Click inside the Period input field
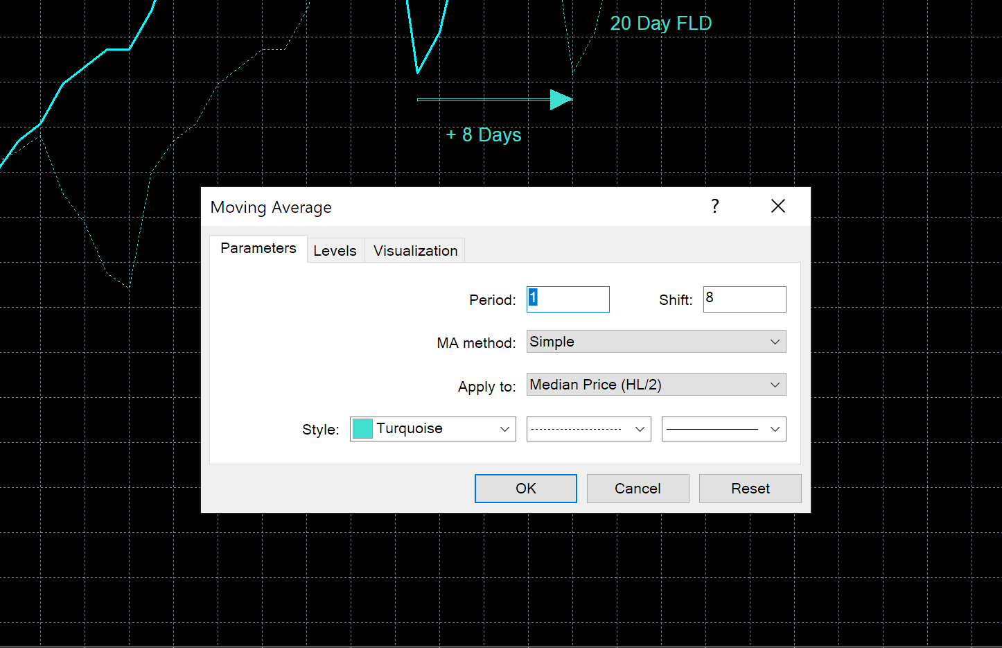Viewport: 1002px width, 648px height. pyautogui.click(x=568, y=299)
